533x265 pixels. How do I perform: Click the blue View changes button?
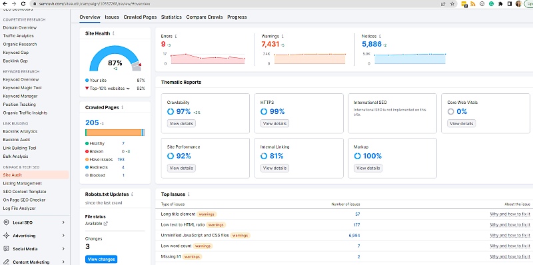click(x=101, y=259)
